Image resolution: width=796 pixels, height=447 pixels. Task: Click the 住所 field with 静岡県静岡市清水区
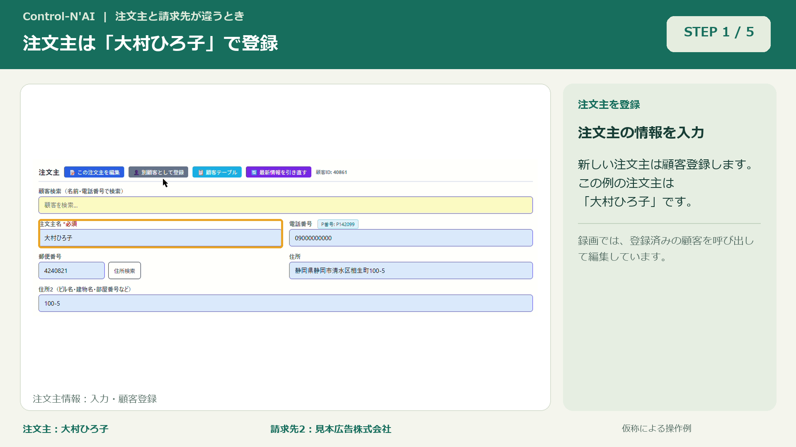(411, 271)
